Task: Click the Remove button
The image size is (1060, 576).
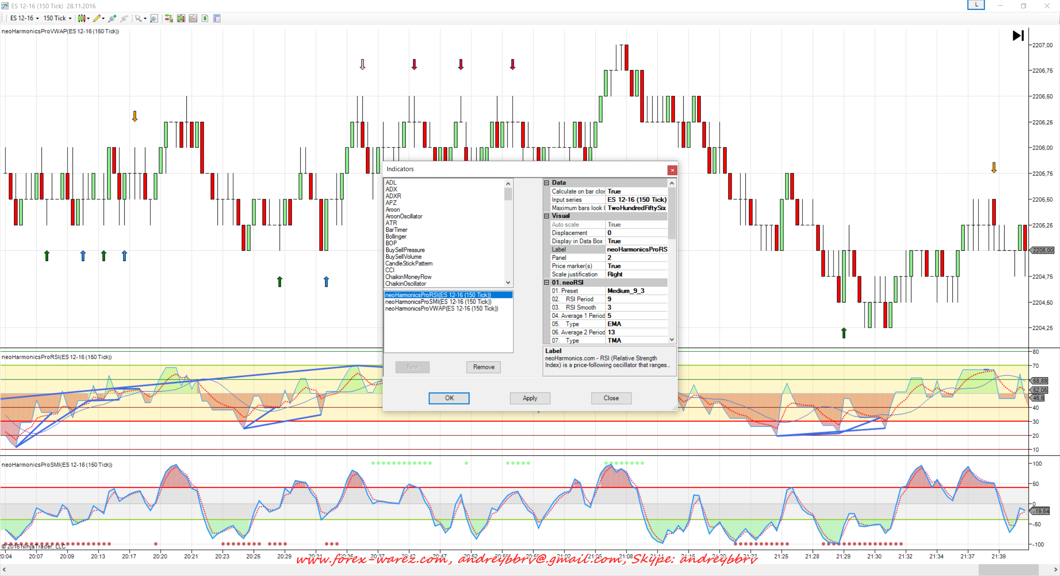Action: coord(483,367)
